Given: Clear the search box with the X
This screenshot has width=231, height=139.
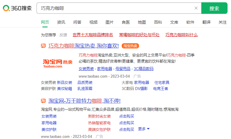Looking at the screenshot, I should (x=196, y=8).
